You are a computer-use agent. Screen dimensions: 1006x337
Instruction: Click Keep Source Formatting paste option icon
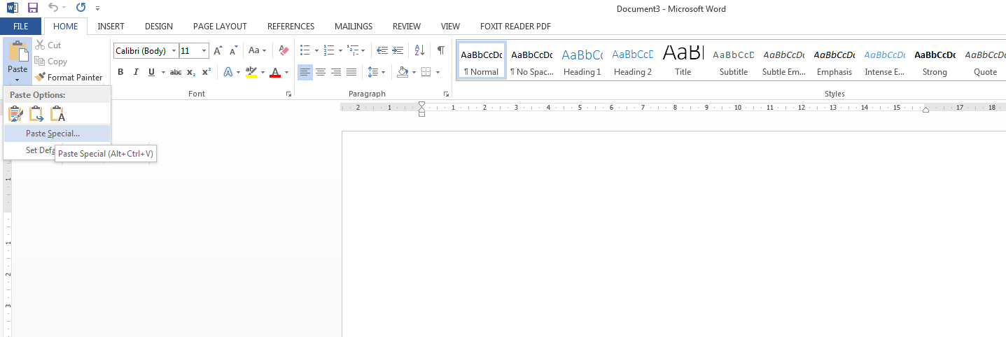pyautogui.click(x=15, y=114)
